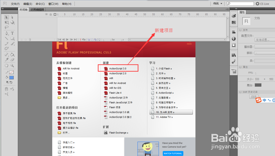Image resolution: width=275 pixels, height=156 pixels.
Task: Open the 文件(F) menu
Action: [x=15, y=4]
